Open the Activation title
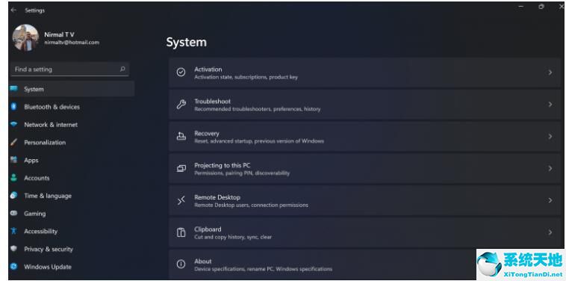This screenshot has height=281, width=566. [208, 70]
